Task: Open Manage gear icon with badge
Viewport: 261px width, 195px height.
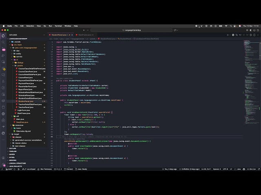Action: [x=3, y=164]
